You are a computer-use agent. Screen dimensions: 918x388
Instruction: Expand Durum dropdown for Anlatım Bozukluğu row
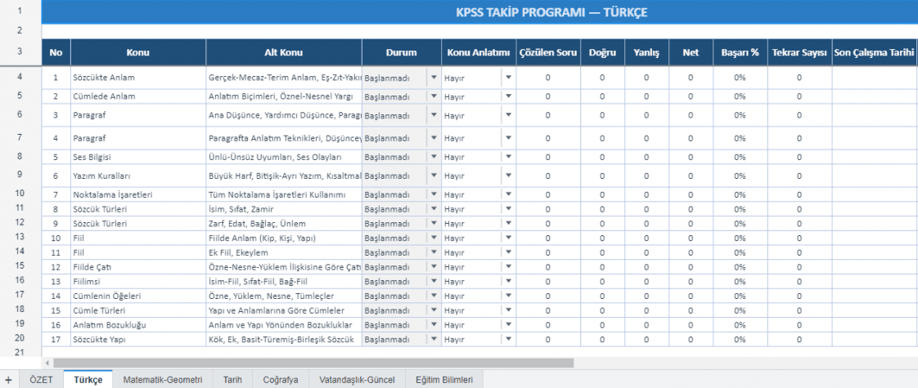(x=434, y=324)
